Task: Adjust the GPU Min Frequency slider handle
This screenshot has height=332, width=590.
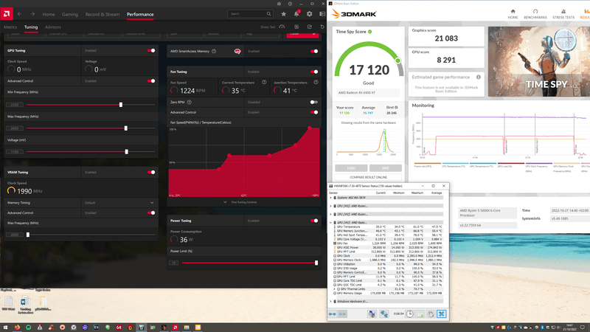Action: pyautogui.click(x=121, y=105)
